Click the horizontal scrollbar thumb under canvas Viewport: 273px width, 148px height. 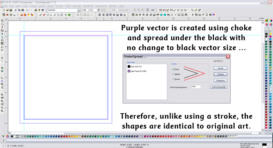coord(158,133)
